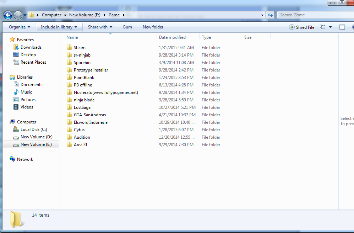354x233 pixels.
Task: Click the 14 items status text
Action: coord(40,215)
